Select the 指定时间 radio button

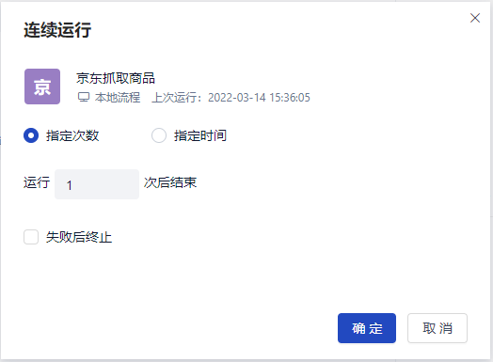[159, 135]
